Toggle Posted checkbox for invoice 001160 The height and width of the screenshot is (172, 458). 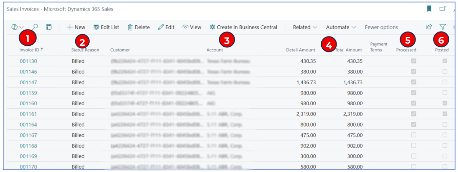pyautogui.click(x=445, y=103)
